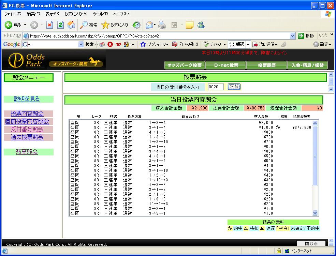Open the チェック dropdown arrow
The height and width of the screenshot is (256, 336).
pos(224,45)
